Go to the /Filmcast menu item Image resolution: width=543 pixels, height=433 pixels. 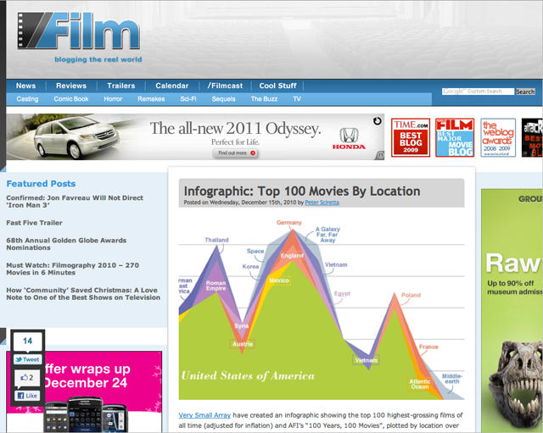[x=223, y=86]
